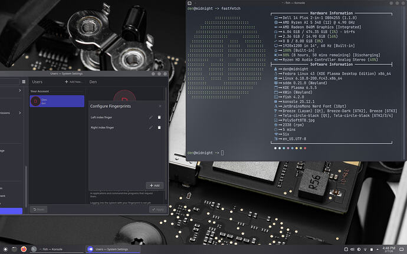The image size is (407, 254).
Task: Click the 'konsole 25.12.1' line
Action: 294,102
